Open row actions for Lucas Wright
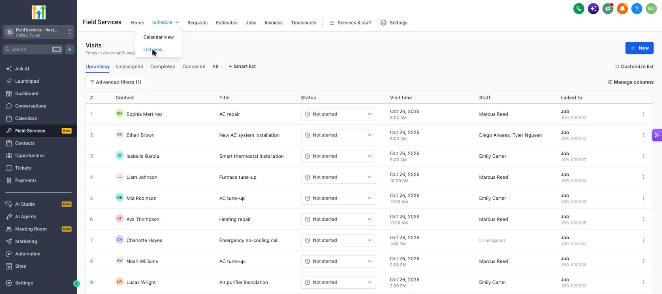The height and width of the screenshot is (294, 662). pos(643,283)
